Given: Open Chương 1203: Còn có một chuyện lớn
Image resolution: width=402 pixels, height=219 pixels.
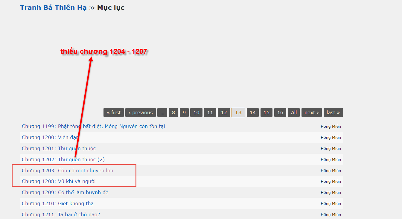Looking at the screenshot, I should pyautogui.click(x=68, y=171).
